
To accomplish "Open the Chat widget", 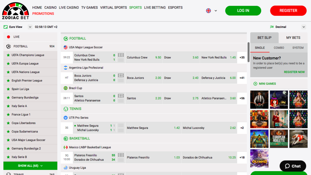I will coord(293,166).
